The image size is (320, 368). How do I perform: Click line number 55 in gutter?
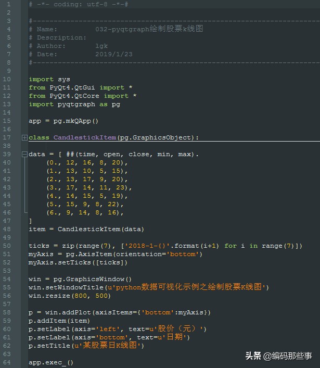point(7,287)
